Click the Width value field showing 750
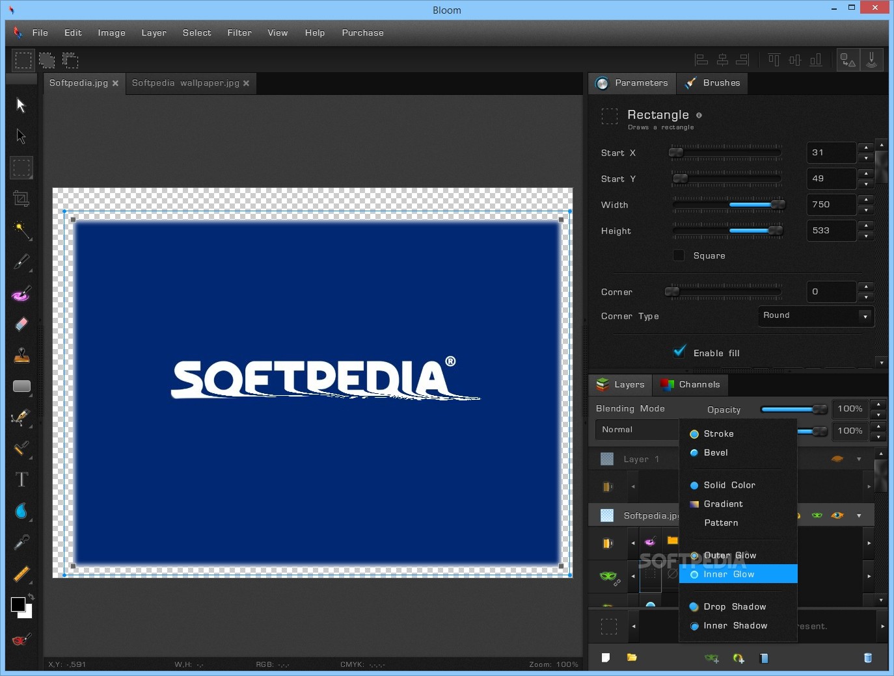The height and width of the screenshot is (676, 894). (x=831, y=205)
